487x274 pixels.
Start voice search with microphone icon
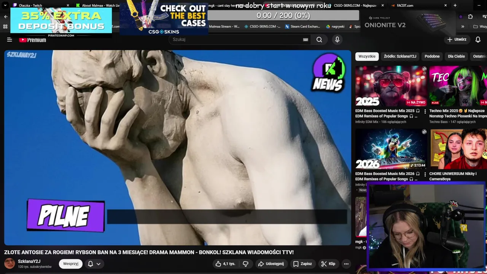coord(337,40)
